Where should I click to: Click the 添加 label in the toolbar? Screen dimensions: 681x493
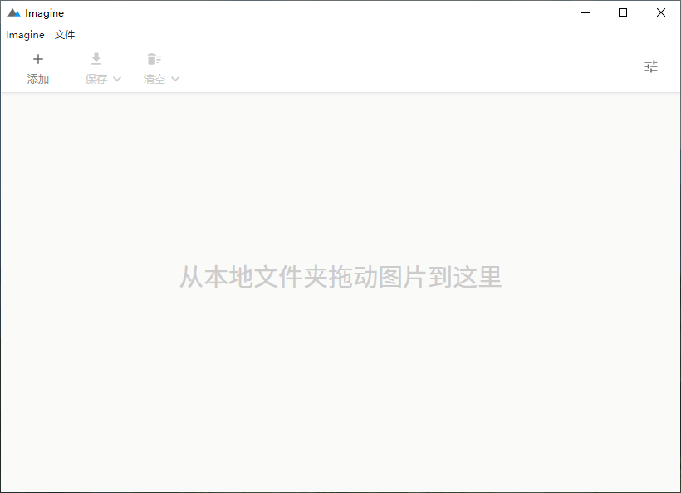click(x=38, y=79)
